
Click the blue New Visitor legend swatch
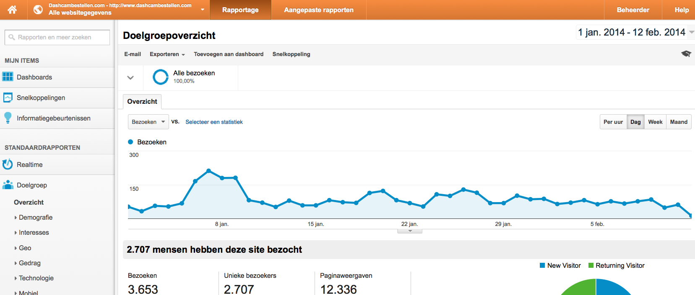pos(542,265)
